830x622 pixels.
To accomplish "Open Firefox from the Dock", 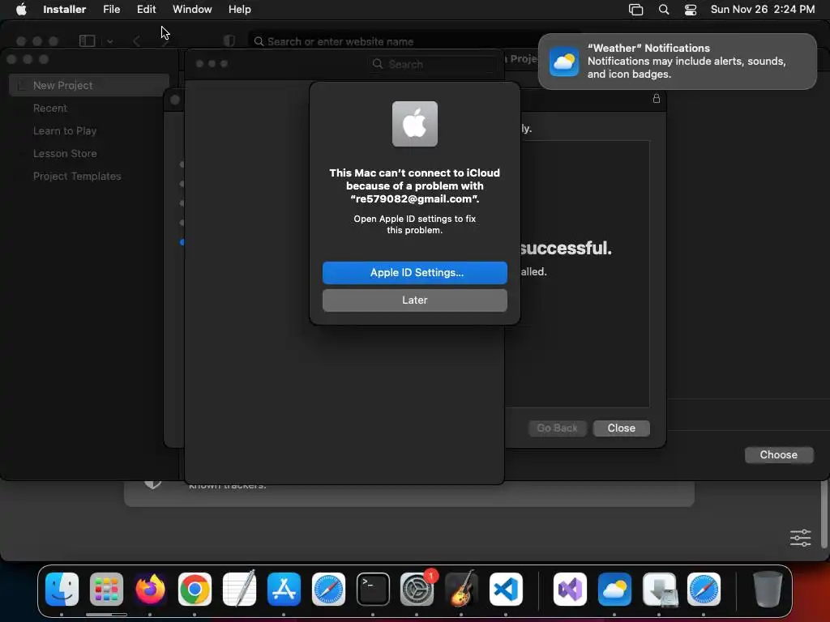I will coord(150,589).
